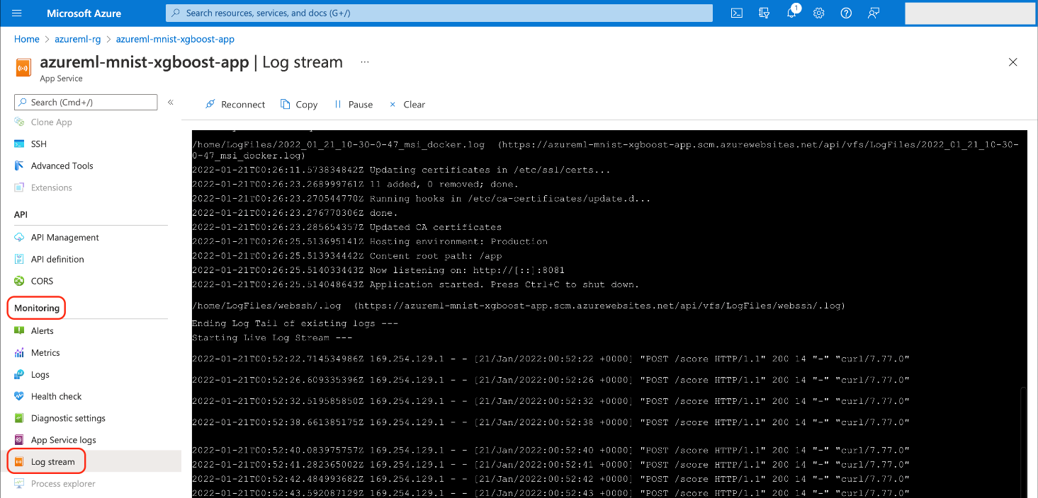Viewport: 1038px width, 498px height.
Task: Click the Monitoring section heading
Action: pos(37,308)
